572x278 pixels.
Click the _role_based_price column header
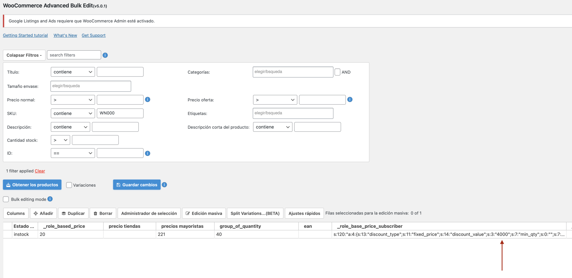71,226
